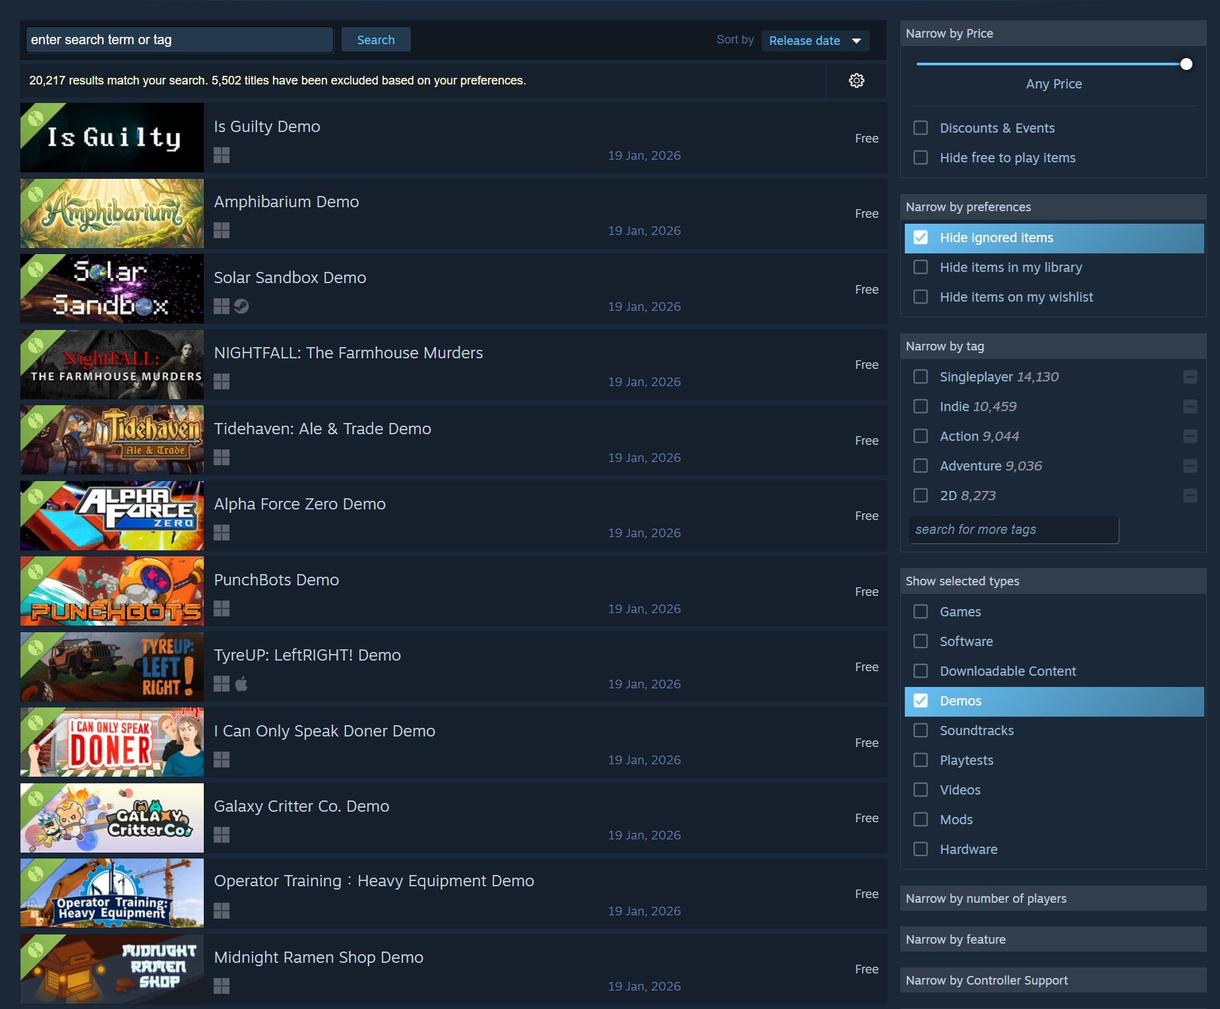The width and height of the screenshot is (1220, 1009).
Task: Filter by the Indie tag checkbox
Action: 921,407
